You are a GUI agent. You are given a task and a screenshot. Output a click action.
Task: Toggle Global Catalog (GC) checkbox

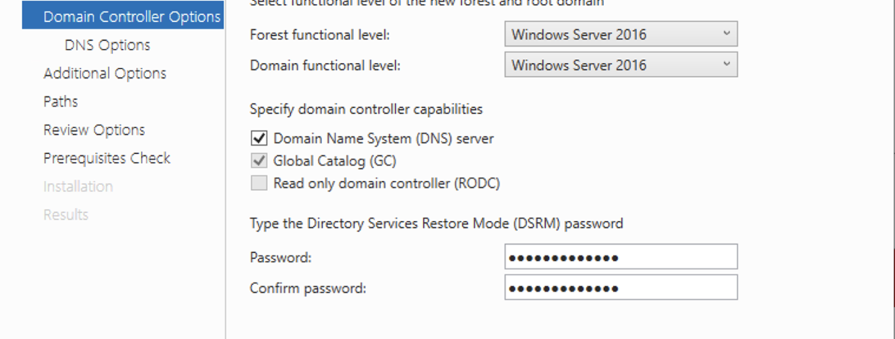pos(259,161)
